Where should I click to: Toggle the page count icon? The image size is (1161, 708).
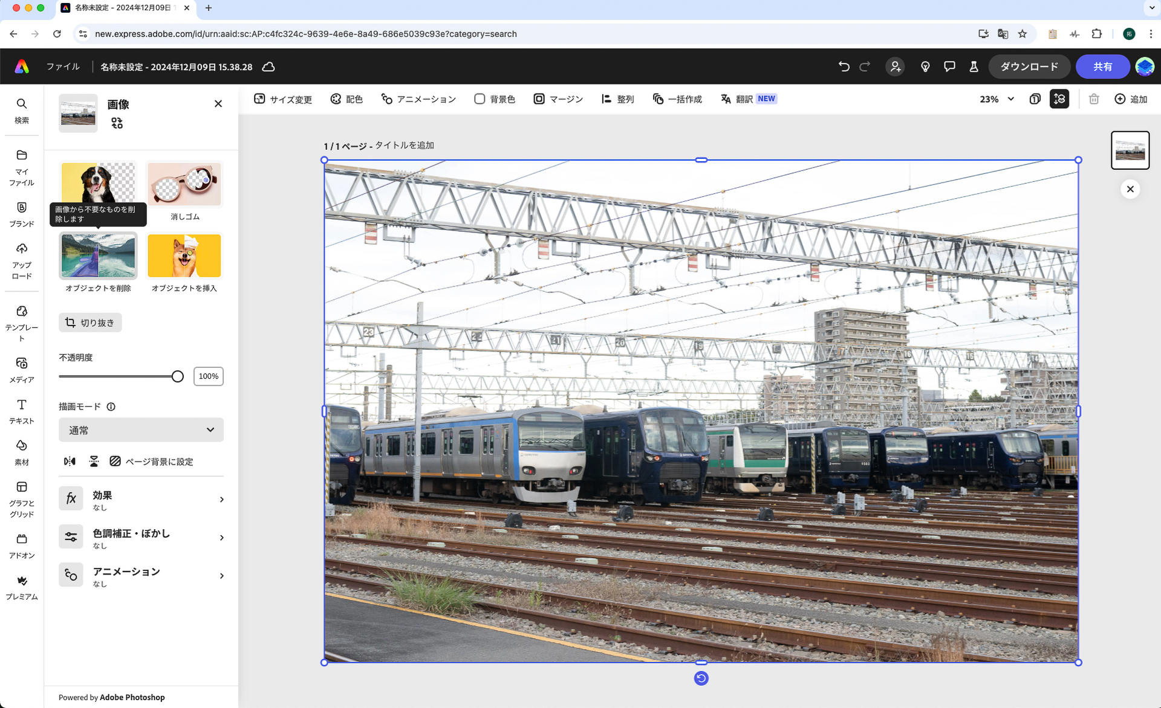1035,99
